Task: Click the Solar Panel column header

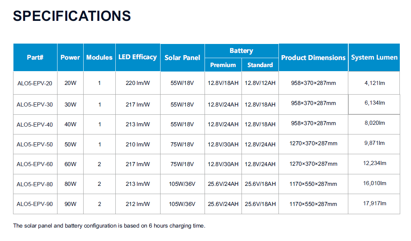Action: [182, 57]
